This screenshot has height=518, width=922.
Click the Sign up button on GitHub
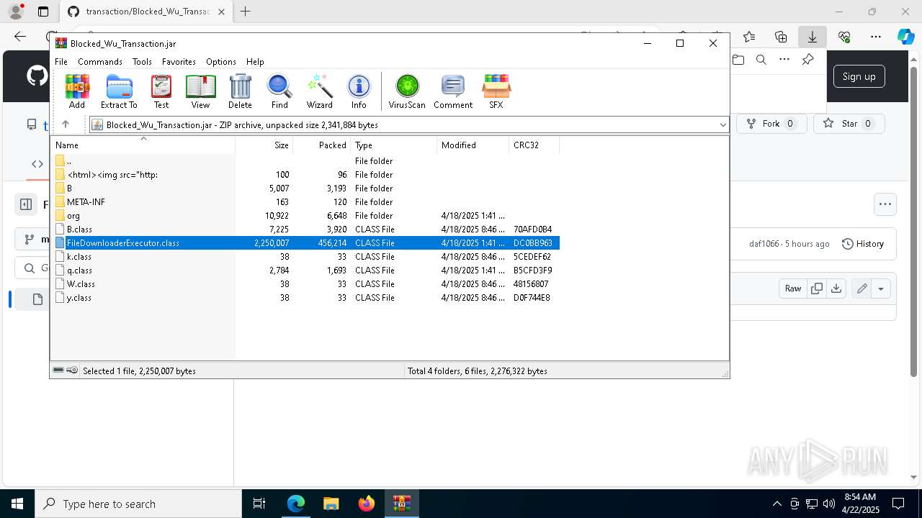point(859,76)
